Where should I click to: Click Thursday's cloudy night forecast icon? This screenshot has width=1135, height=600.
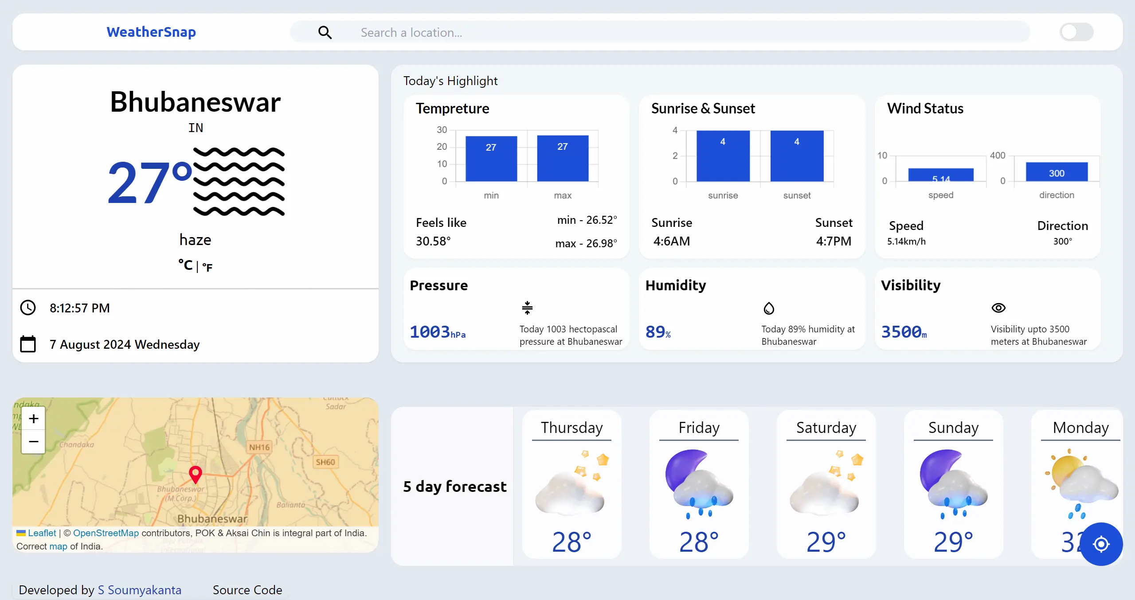[572, 483]
